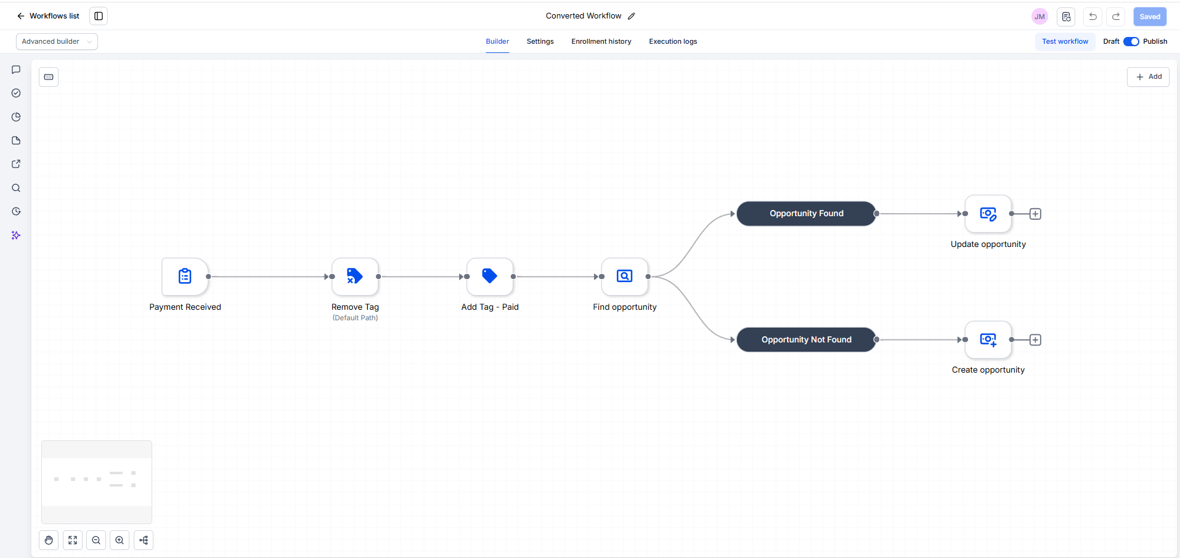Click the Test workflow button
This screenshot has height=558, width=1180.
(x=1065, y=41)
